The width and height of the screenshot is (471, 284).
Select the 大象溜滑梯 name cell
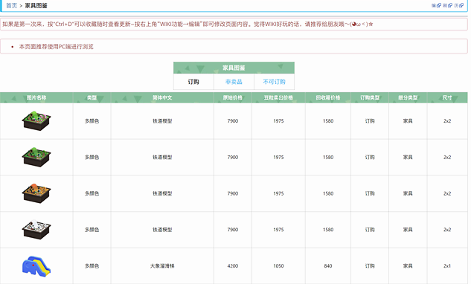tap(162, 266)
